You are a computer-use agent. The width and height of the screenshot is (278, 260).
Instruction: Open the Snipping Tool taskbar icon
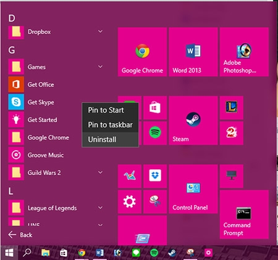click(190, 253)
